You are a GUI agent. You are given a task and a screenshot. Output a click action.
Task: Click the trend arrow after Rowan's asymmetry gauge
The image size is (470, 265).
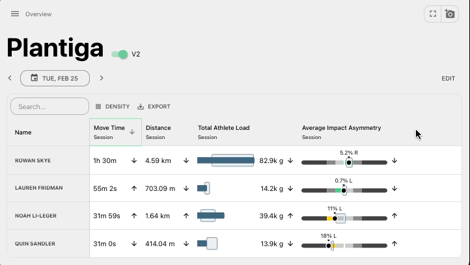click(x=394, y=160)
